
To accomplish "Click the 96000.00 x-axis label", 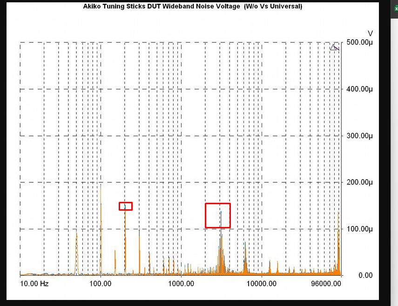I will pyautogui.click(x=326, y=283).
